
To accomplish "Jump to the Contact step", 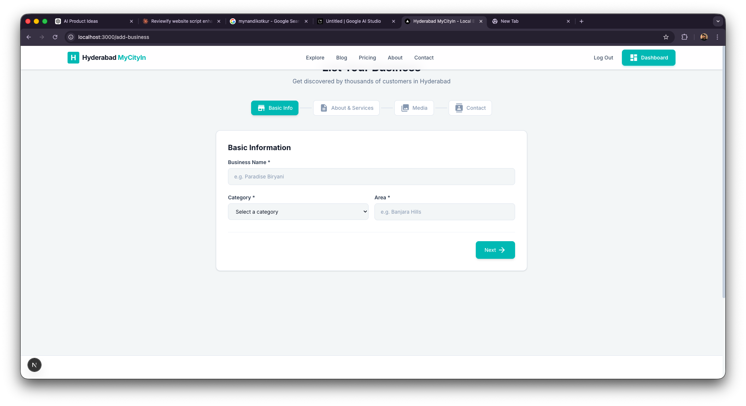I will click(x=470, y=108).
